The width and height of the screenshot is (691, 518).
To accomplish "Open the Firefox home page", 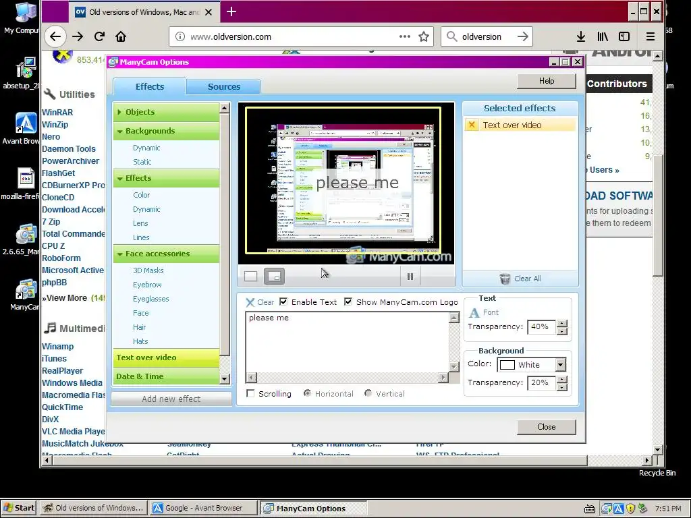I will point(121,36).
